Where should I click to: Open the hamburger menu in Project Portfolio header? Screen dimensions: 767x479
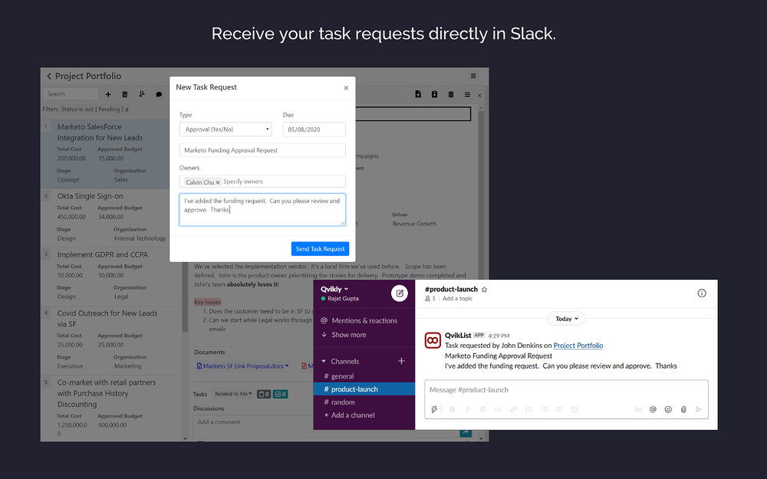point(473,76)
